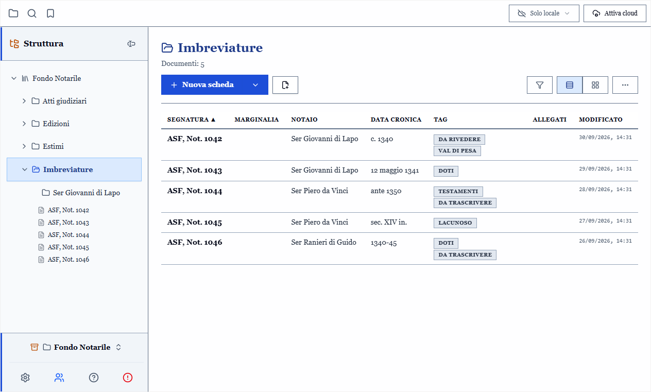Switch to grid view layout

595,85
